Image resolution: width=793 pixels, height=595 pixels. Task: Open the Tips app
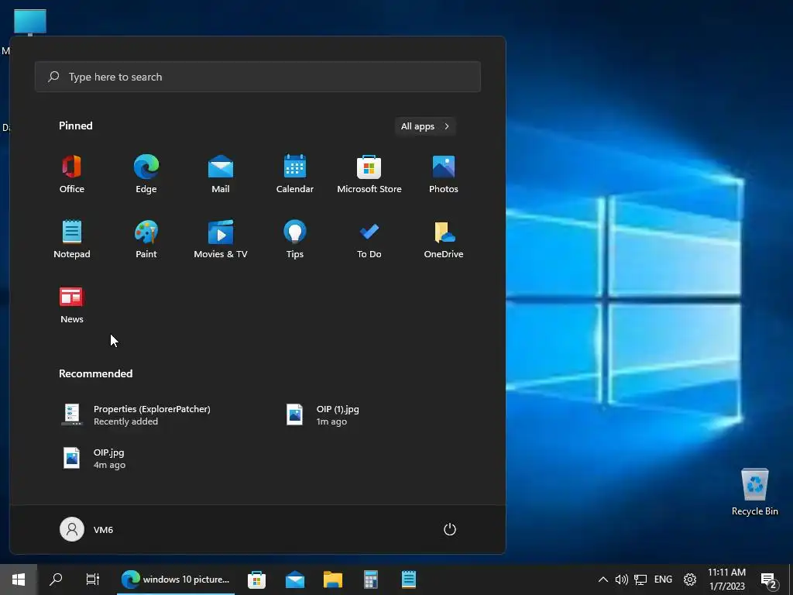[x=295, y=239]
